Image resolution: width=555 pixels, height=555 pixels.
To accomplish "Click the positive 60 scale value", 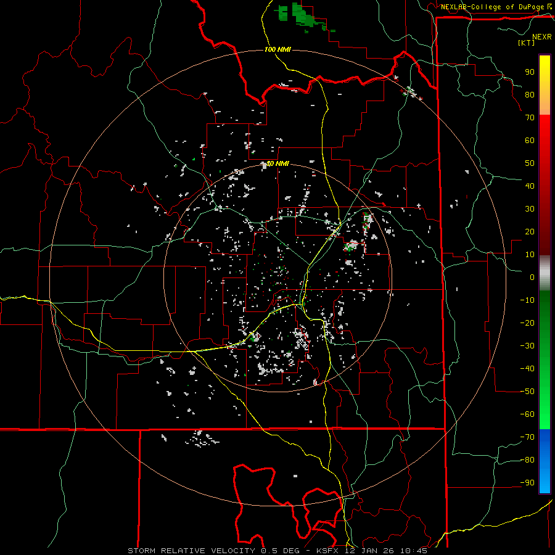I will click(x=530, y=140).
